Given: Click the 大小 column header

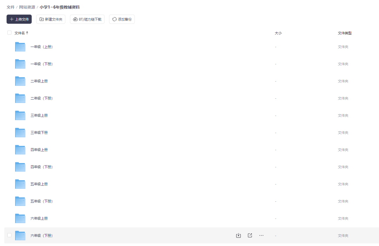Looking at the screenshot, I should click(278, 33).
